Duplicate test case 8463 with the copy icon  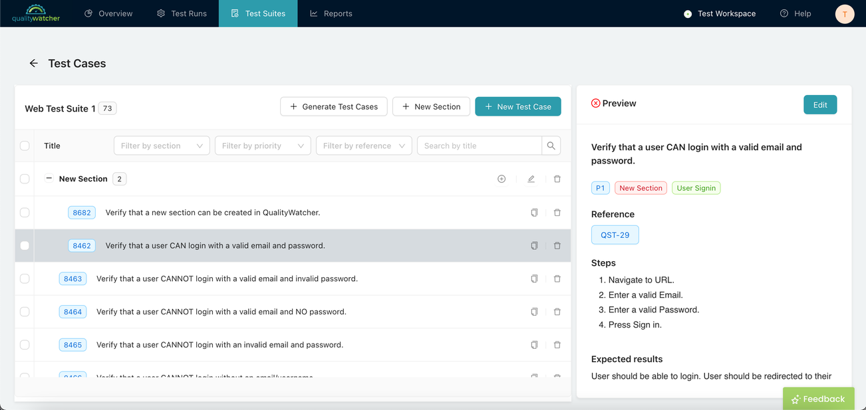tap(534, 279)
